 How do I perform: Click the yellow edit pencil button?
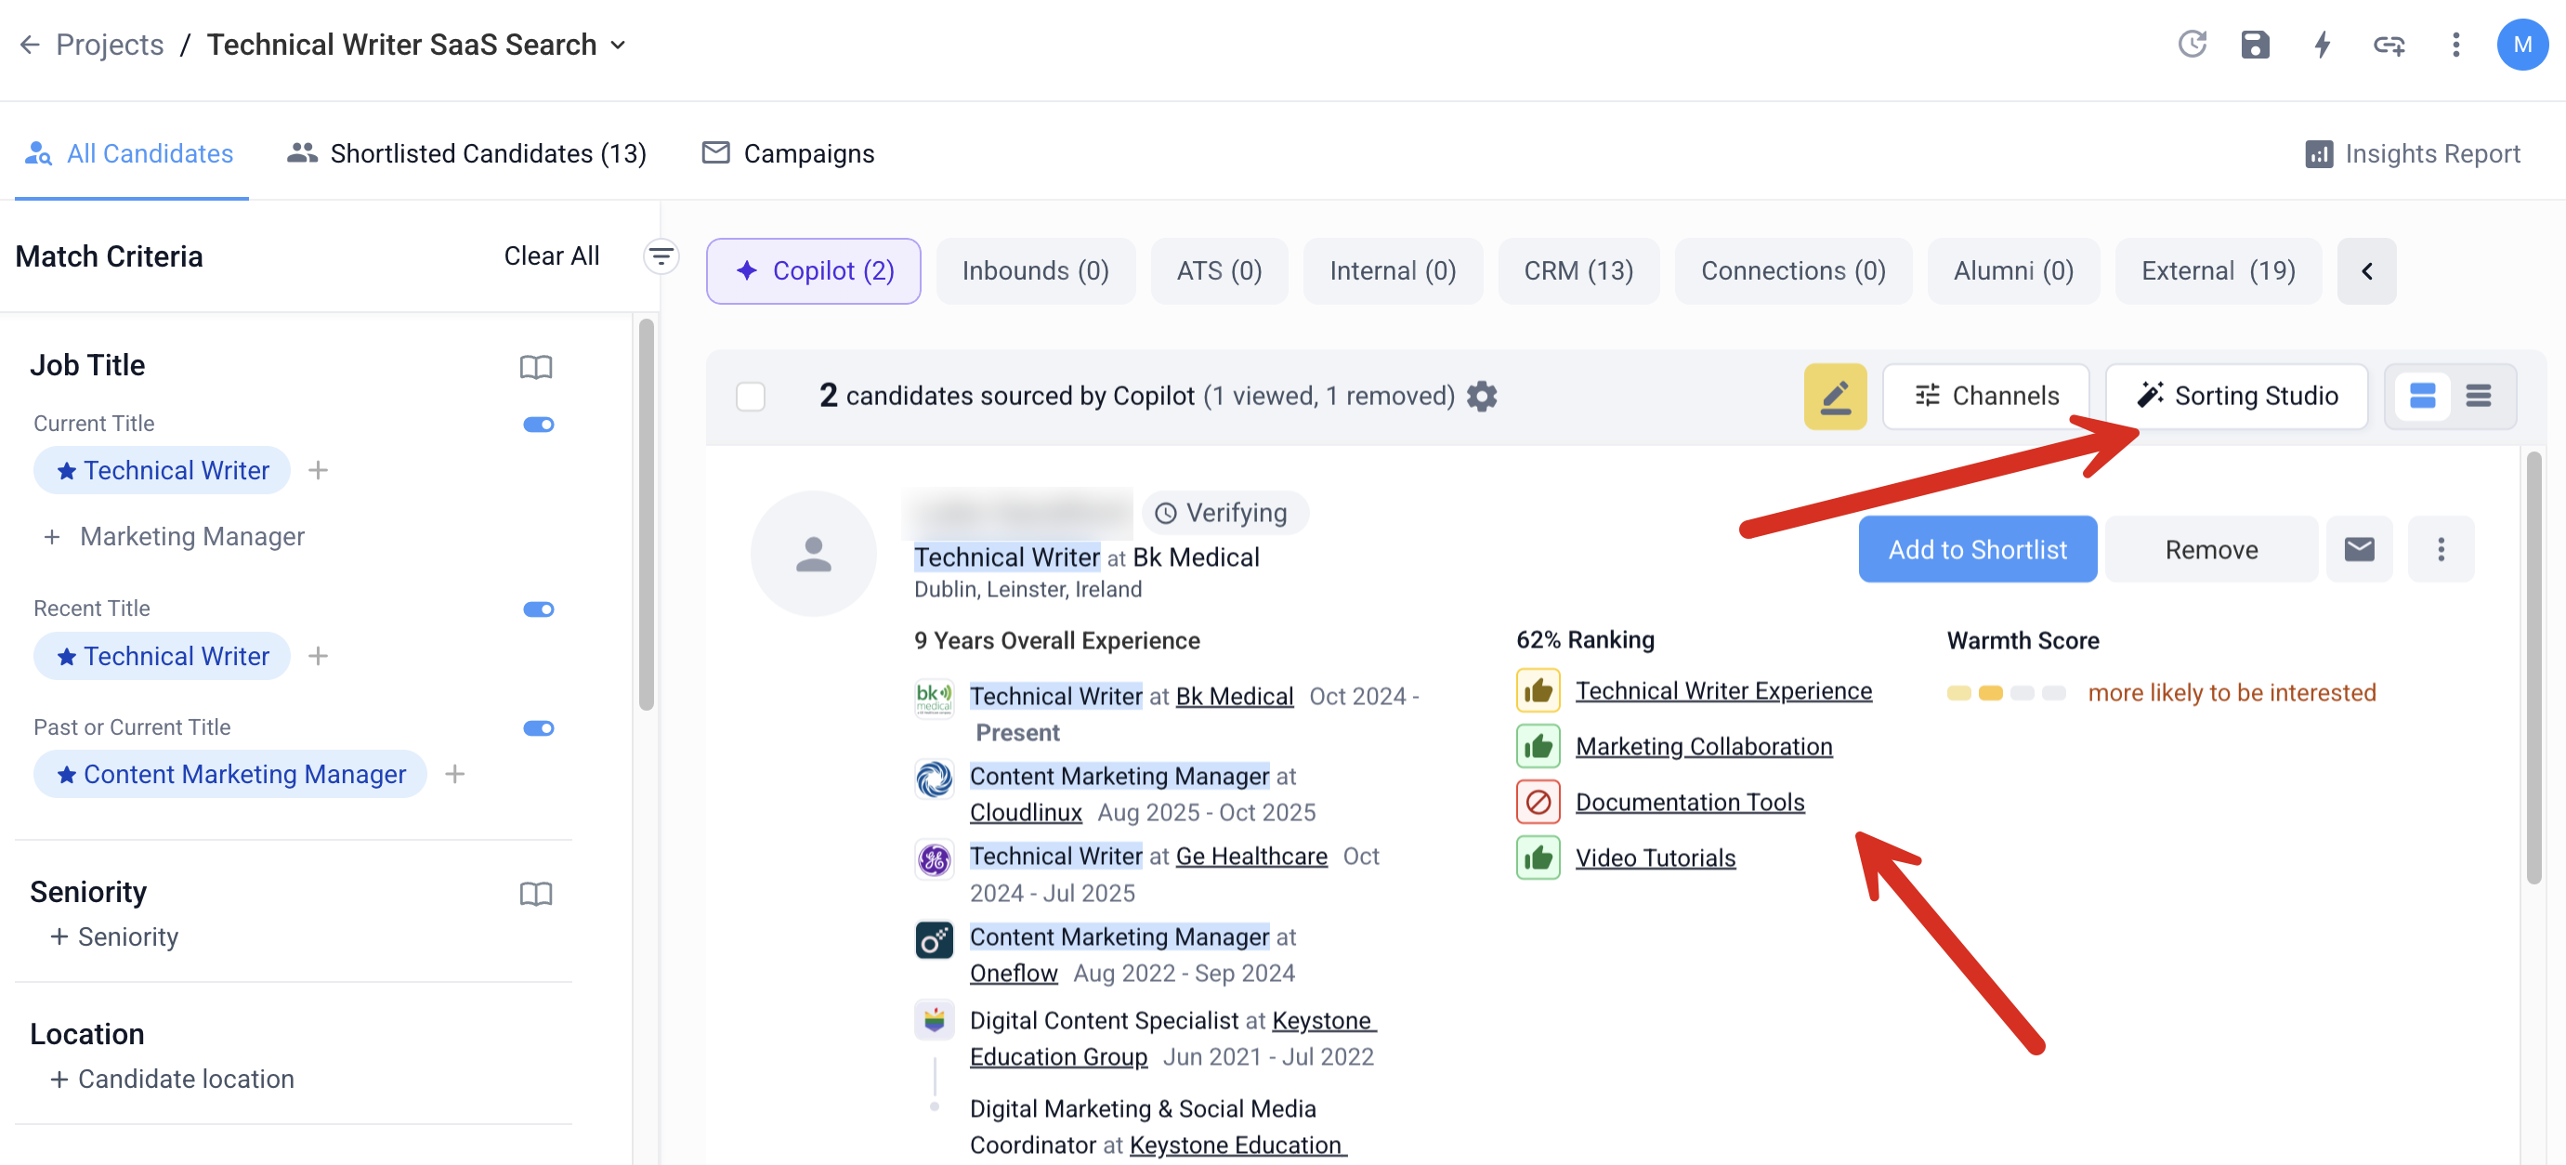[1835, 397]
